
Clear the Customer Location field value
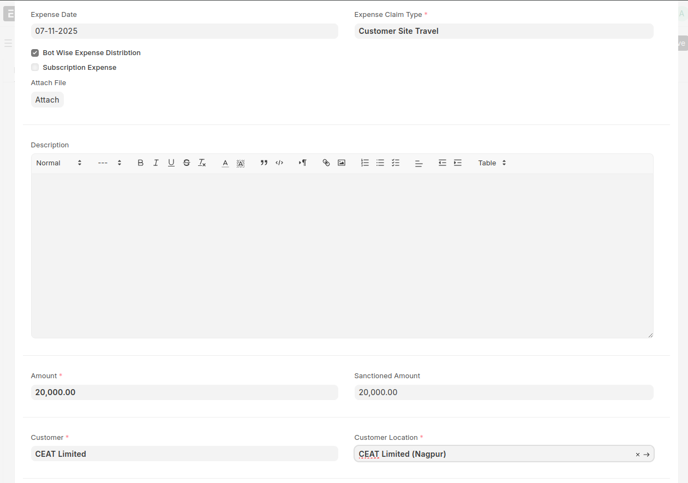[x=637, y=455]
